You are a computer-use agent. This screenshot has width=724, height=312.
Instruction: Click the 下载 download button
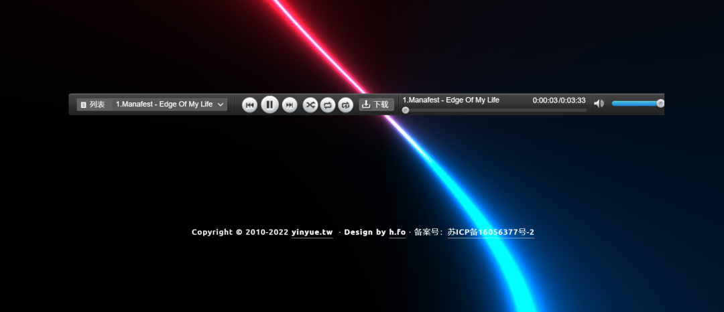pos(375,104)
